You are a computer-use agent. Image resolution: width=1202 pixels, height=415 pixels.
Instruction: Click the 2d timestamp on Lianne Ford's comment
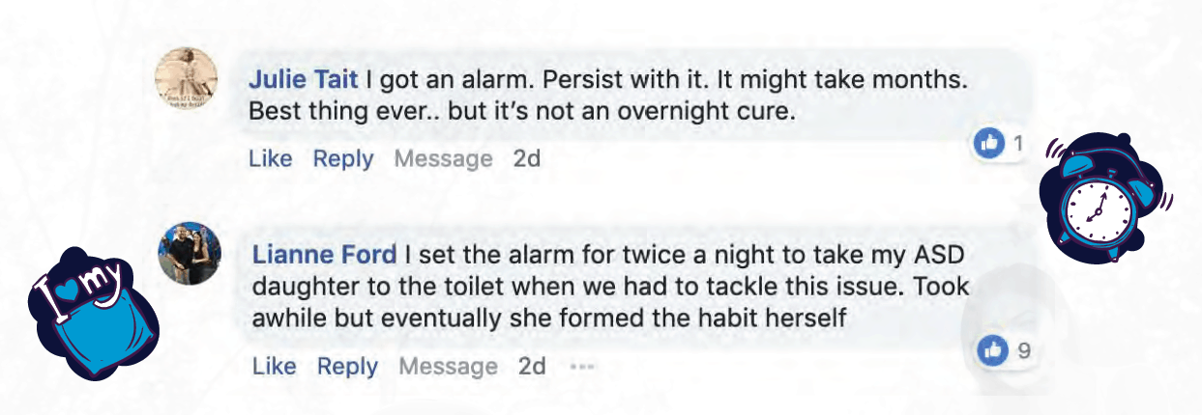532,367
